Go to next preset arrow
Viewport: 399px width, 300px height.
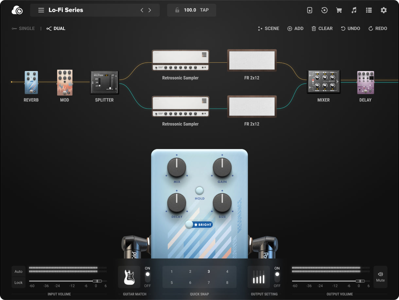[150, 10]
